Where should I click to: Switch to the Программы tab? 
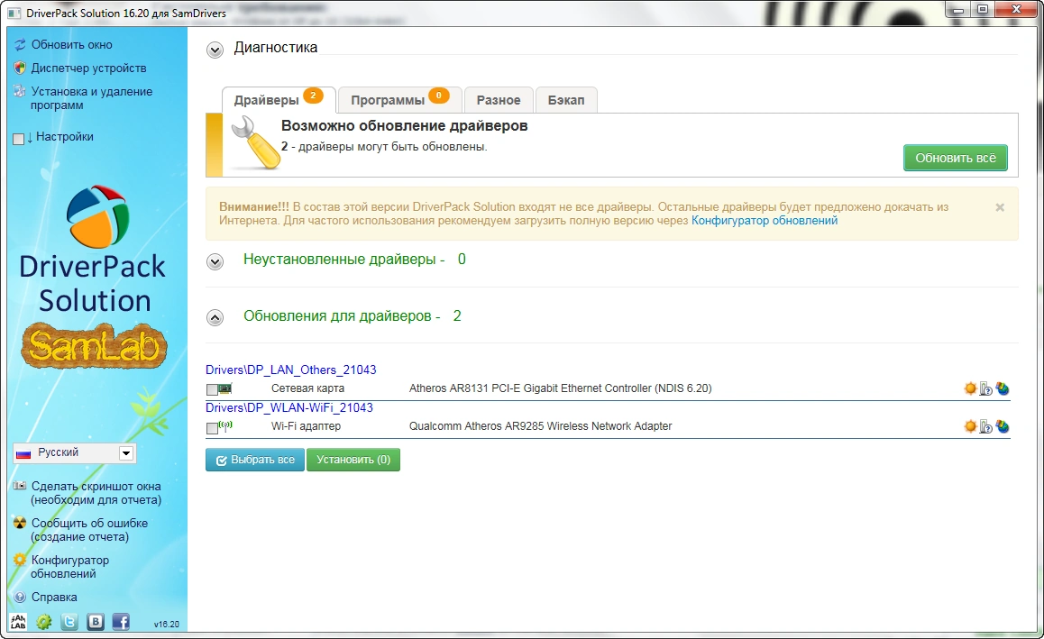point(399,100)
